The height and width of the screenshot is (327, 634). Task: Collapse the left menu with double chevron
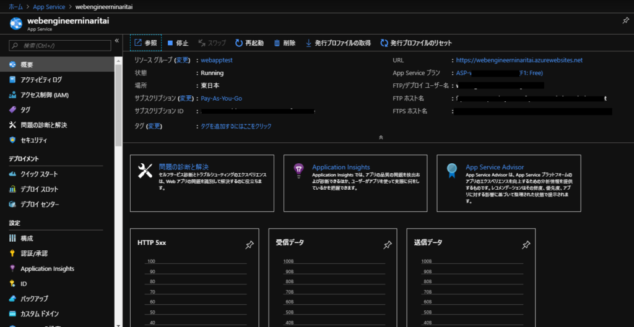coord(117,41)
